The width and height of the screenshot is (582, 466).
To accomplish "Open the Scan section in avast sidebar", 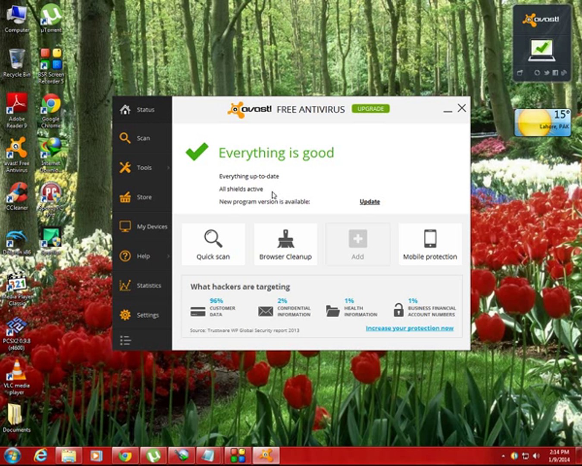I will pos(142,138).
